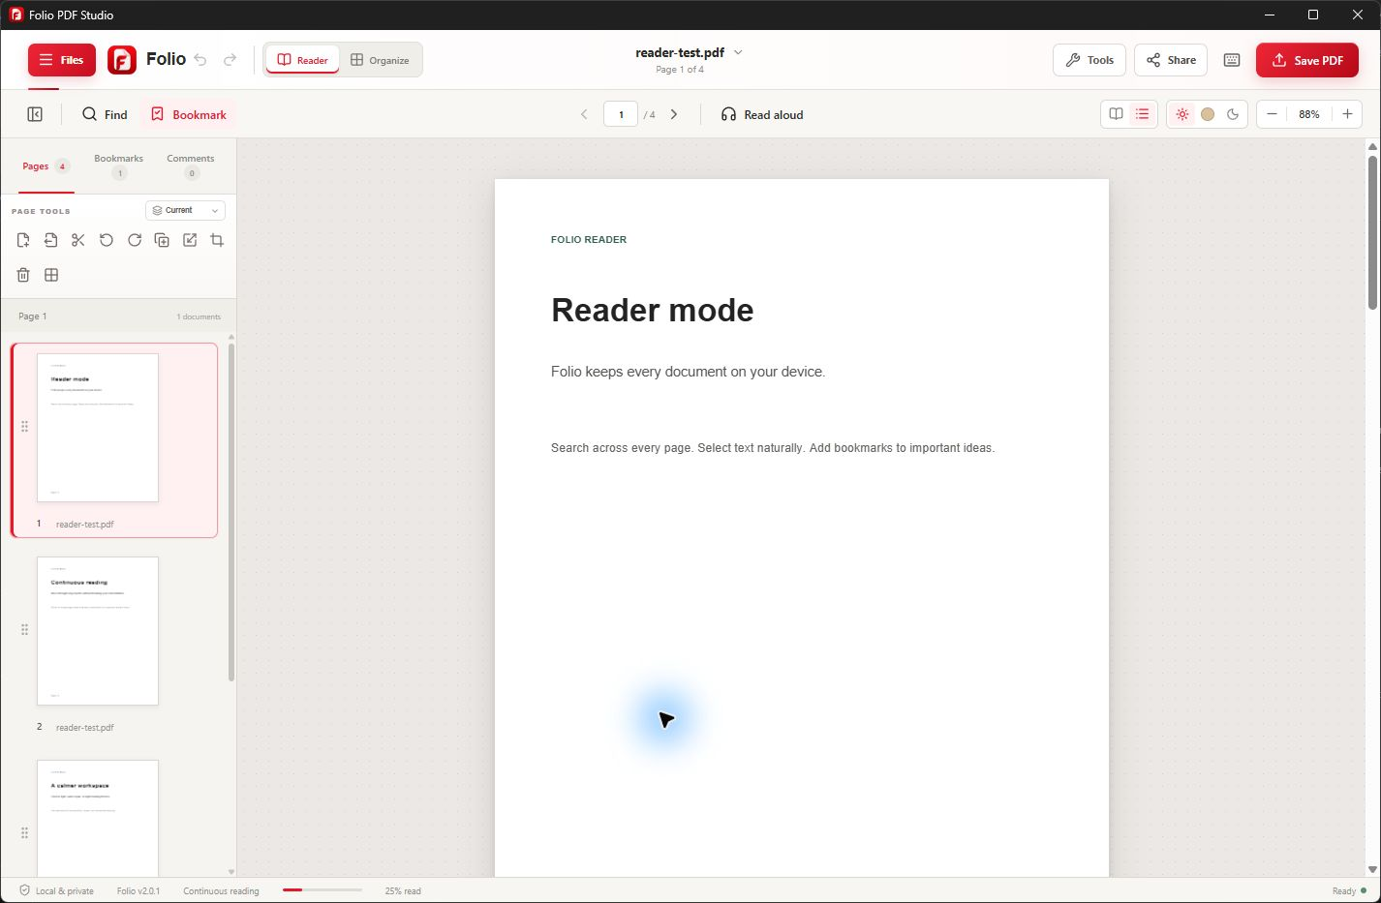Switch to Organize mode

pos(380,60)
